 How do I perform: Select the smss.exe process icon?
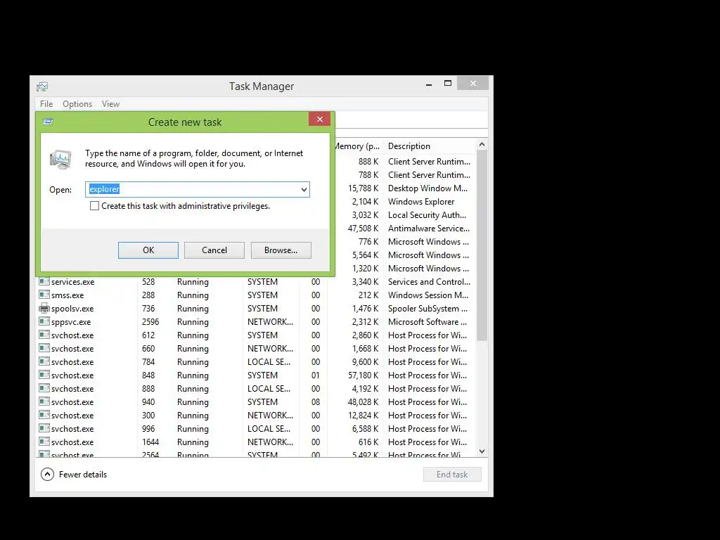[x=44, y=295]
